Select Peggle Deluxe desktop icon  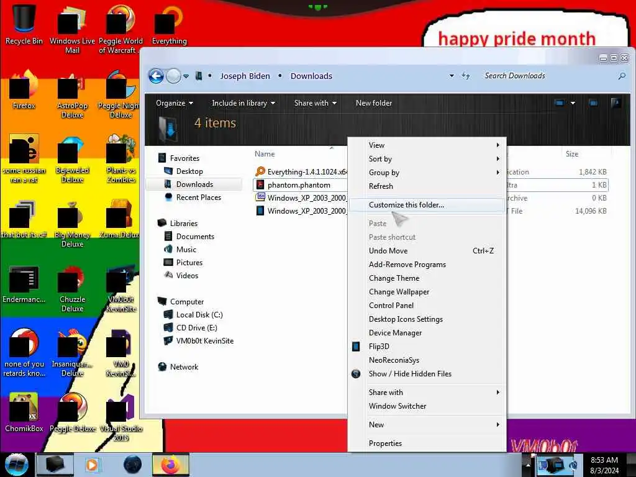(72, 412)
